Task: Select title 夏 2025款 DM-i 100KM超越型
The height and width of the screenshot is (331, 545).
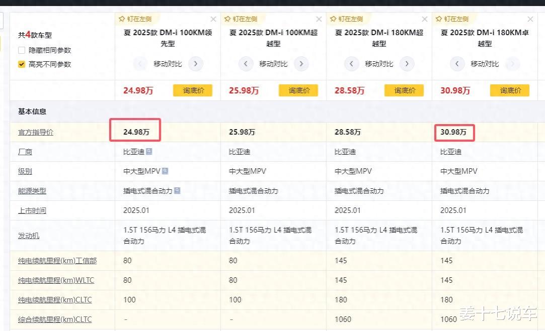Action: (273, 38)
